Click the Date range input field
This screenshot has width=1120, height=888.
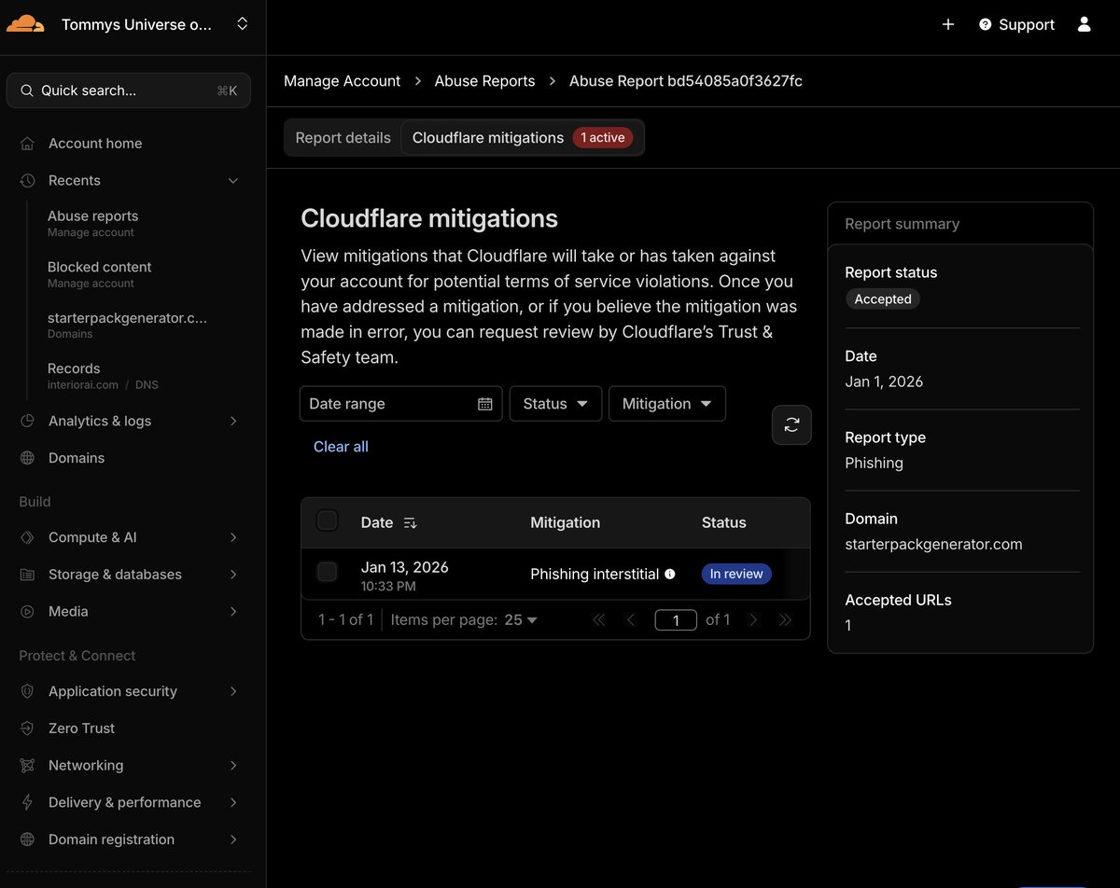(401, 404)
